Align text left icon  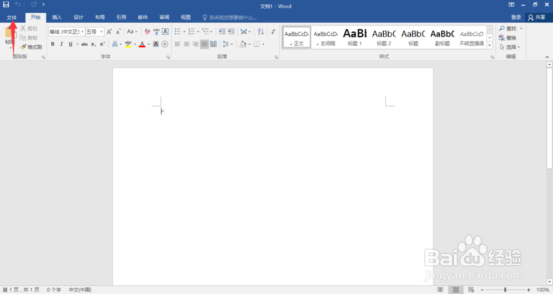tap(178, 44)
